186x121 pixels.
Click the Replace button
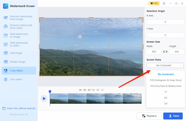pos(149,116)
